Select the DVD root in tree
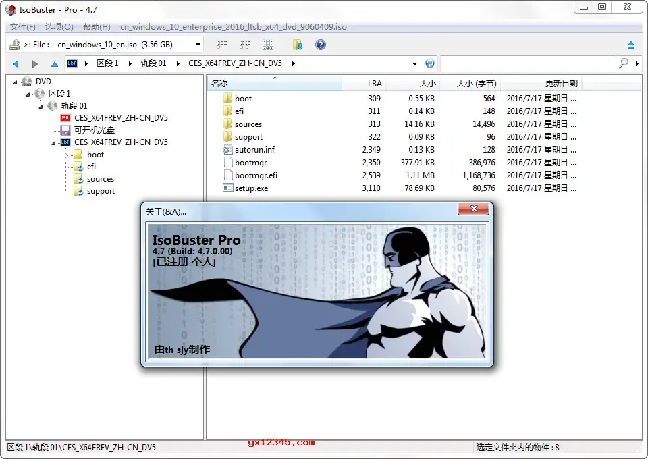The height and width of the screenshot is (459, 648). [x=43, y=82]
